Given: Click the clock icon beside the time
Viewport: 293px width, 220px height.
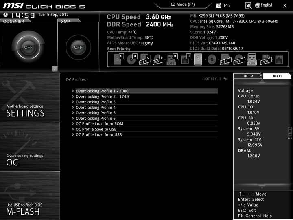Looking at the screenshot, I should click(6, 15).
